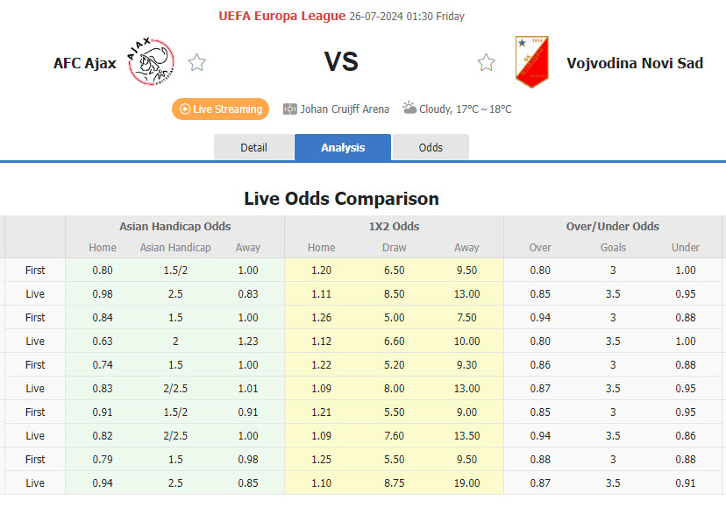Toggle the favorite star next to Vojvodina

tap(486, 62)
